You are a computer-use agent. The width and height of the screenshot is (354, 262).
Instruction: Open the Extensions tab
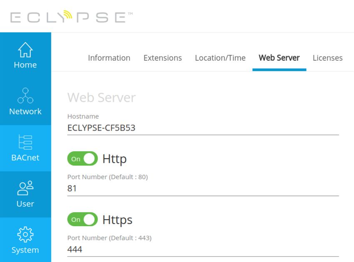point(162,58)
